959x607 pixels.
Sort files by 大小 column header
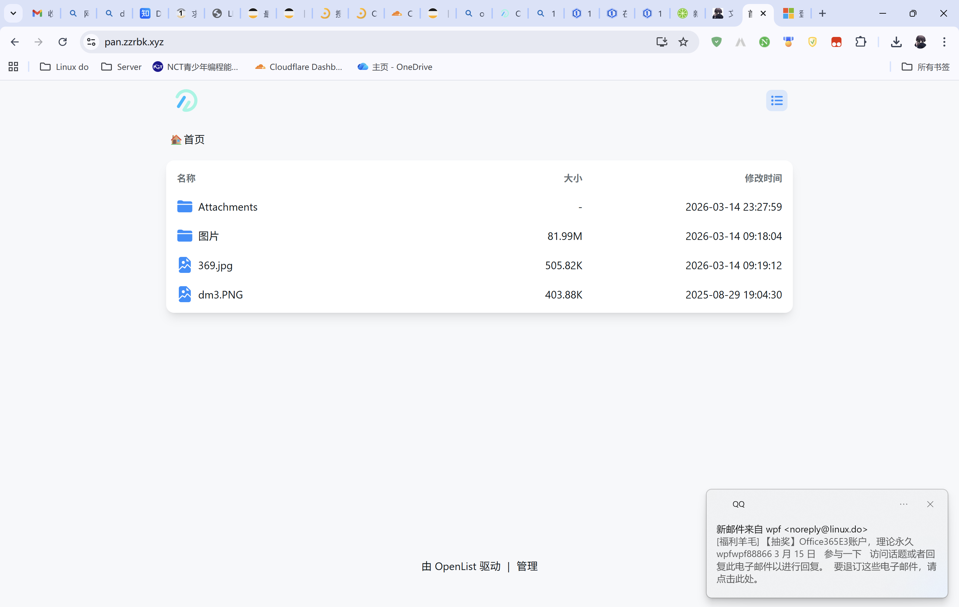(572, 178)
